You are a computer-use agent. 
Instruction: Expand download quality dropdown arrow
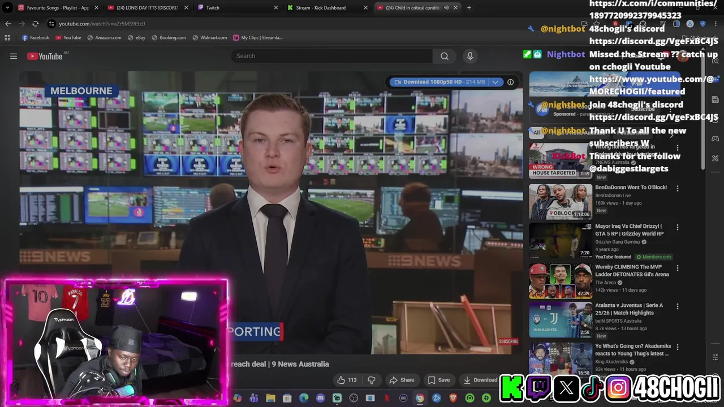point(495,82)
